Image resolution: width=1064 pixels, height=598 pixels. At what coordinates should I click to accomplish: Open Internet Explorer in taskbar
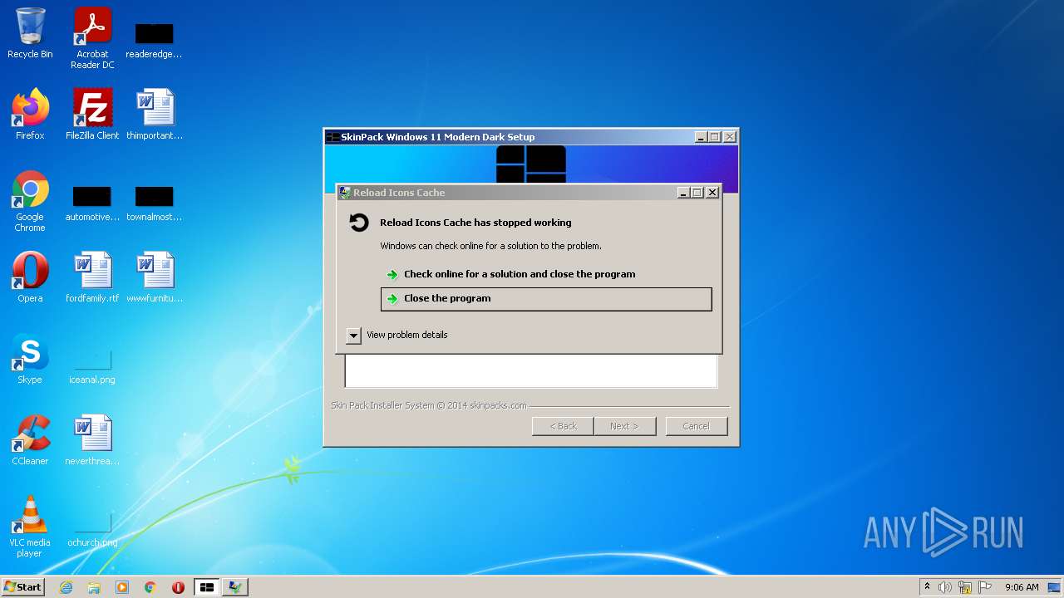point(66,587)
